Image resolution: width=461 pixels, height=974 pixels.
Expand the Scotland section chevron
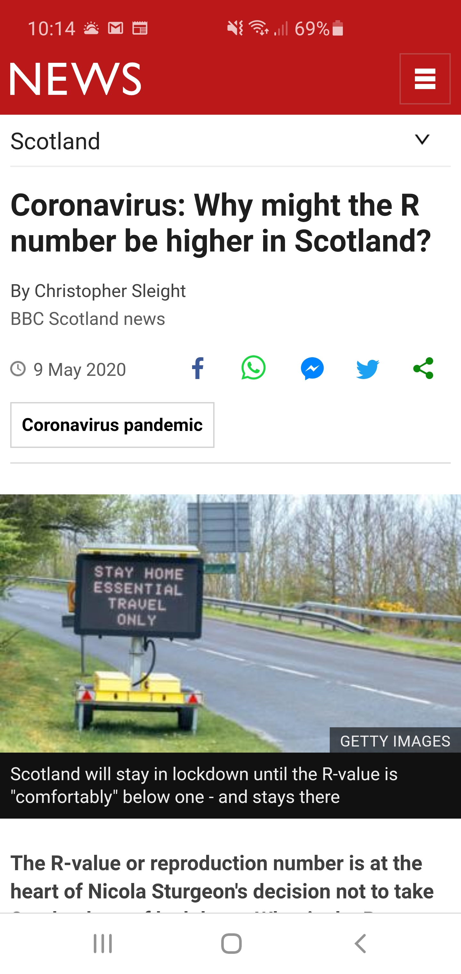point(422,139)
